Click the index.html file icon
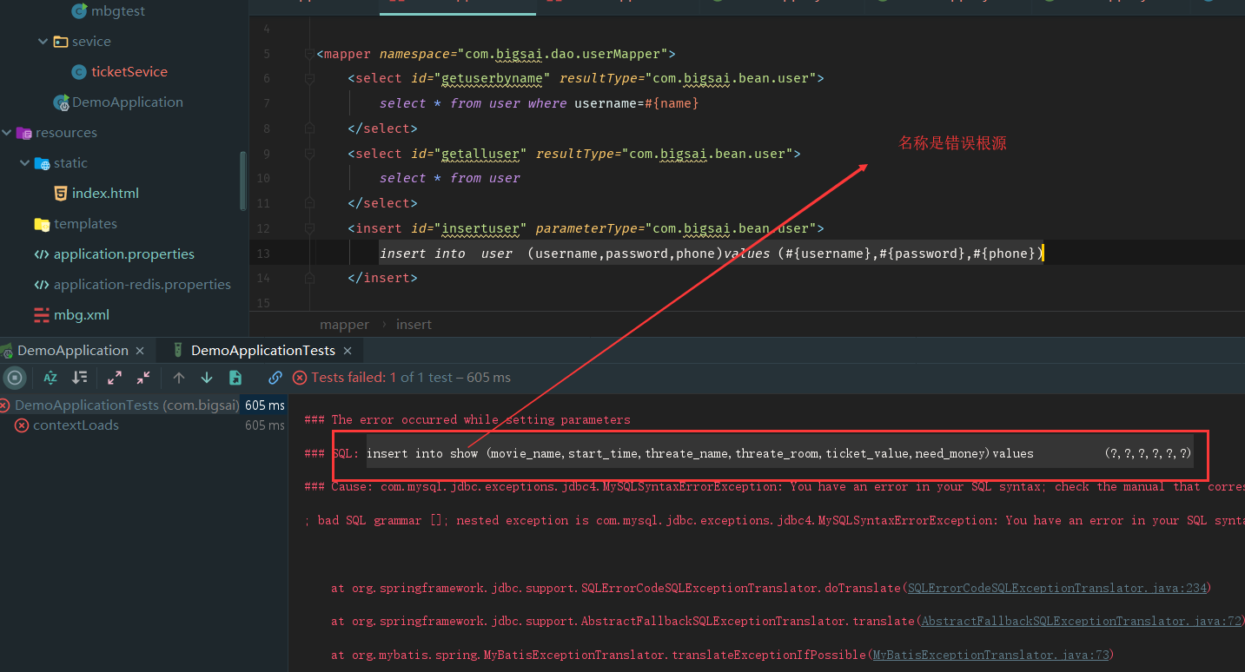 pos(61,194)
